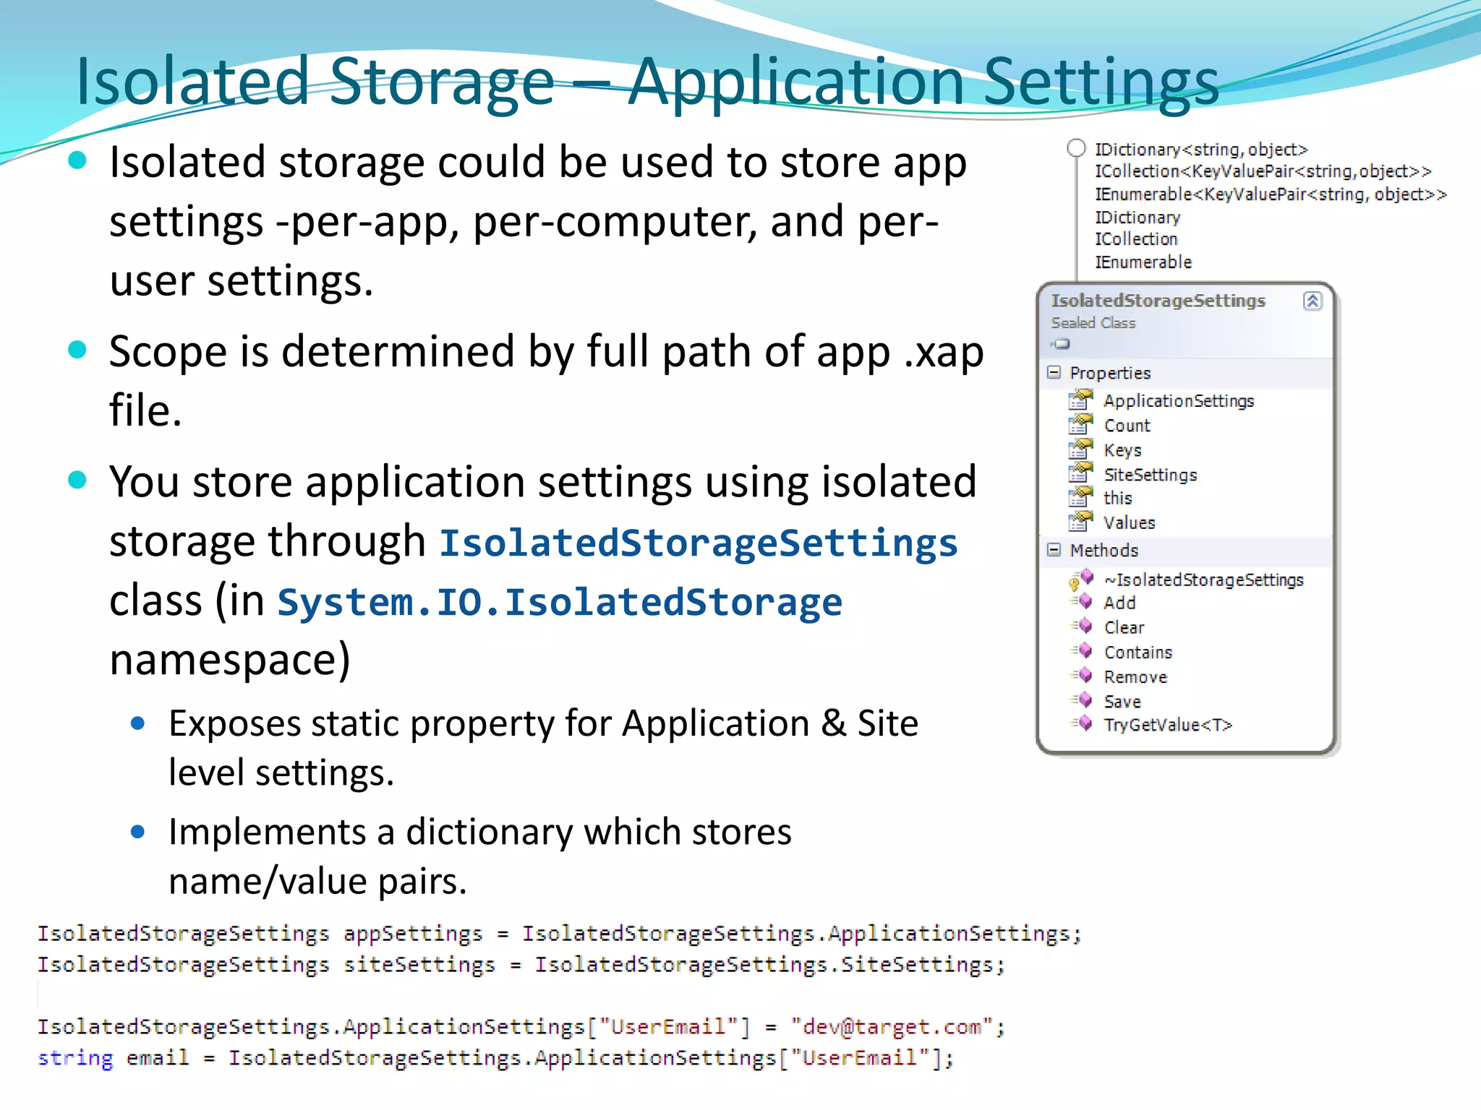Screen dimensions: 1481x1110
Task: Click the small class-type icon under Sealed Class
Action: (1061, 344)
